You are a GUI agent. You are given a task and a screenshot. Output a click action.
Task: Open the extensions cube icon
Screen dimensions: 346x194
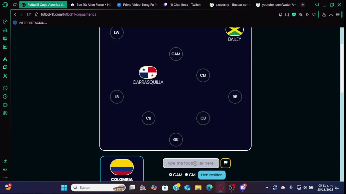point(5,105)
